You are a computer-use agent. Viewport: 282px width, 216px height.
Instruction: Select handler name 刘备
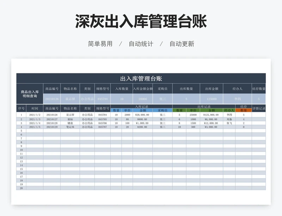click(229, 119)
